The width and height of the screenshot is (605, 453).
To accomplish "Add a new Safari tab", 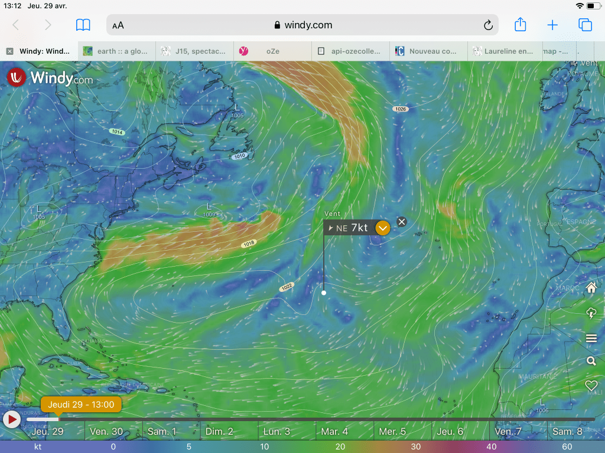I will point(552,25).
